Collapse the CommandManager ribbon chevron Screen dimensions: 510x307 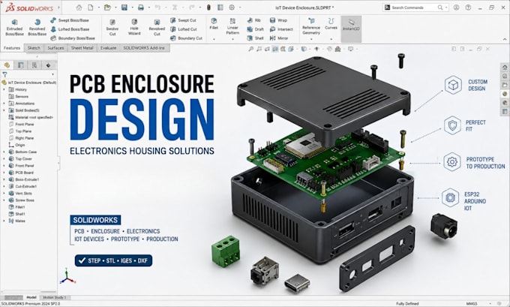pyautogui.click(x=505, y=39)
